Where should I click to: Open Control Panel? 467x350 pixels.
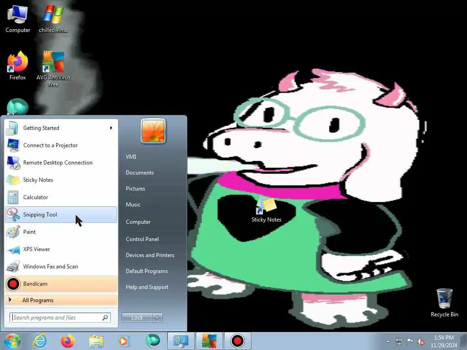pos(142,239)
